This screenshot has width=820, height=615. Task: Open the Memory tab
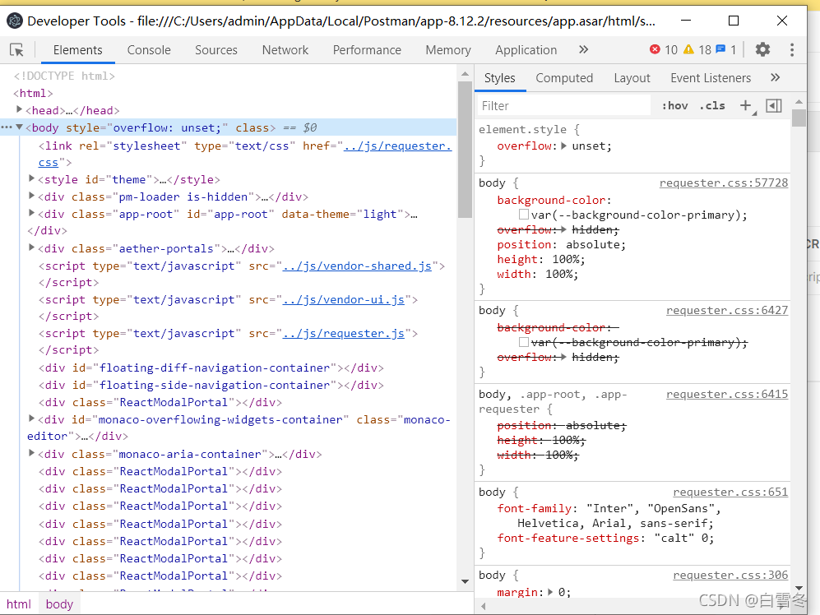click(448, 49)
